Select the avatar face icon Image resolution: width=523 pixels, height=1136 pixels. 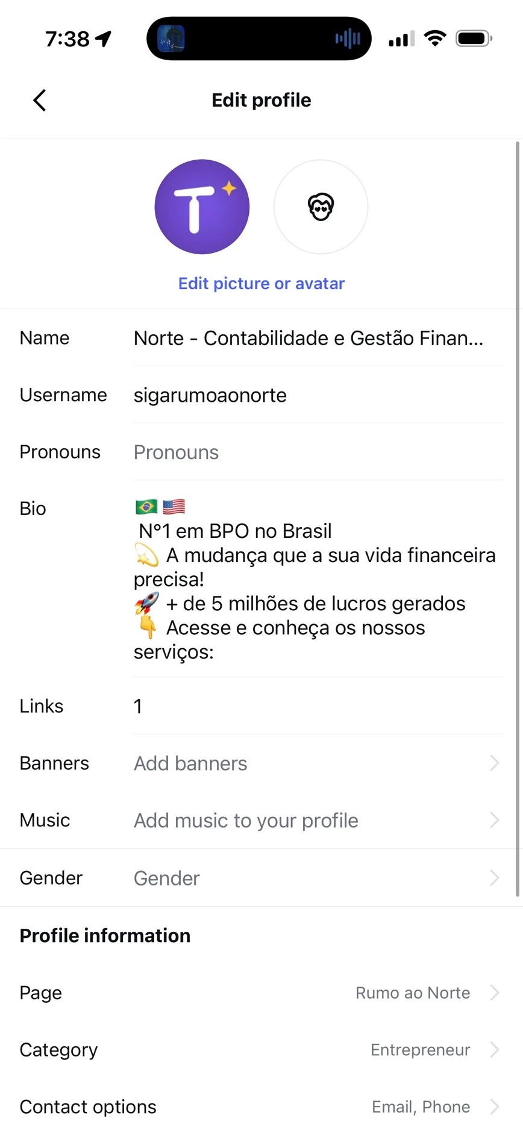point(321,207)
